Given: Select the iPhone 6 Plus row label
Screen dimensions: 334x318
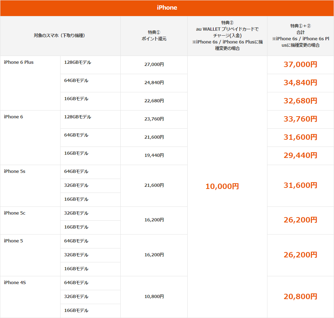Looking at the screenshot, I should click(19, 62).
